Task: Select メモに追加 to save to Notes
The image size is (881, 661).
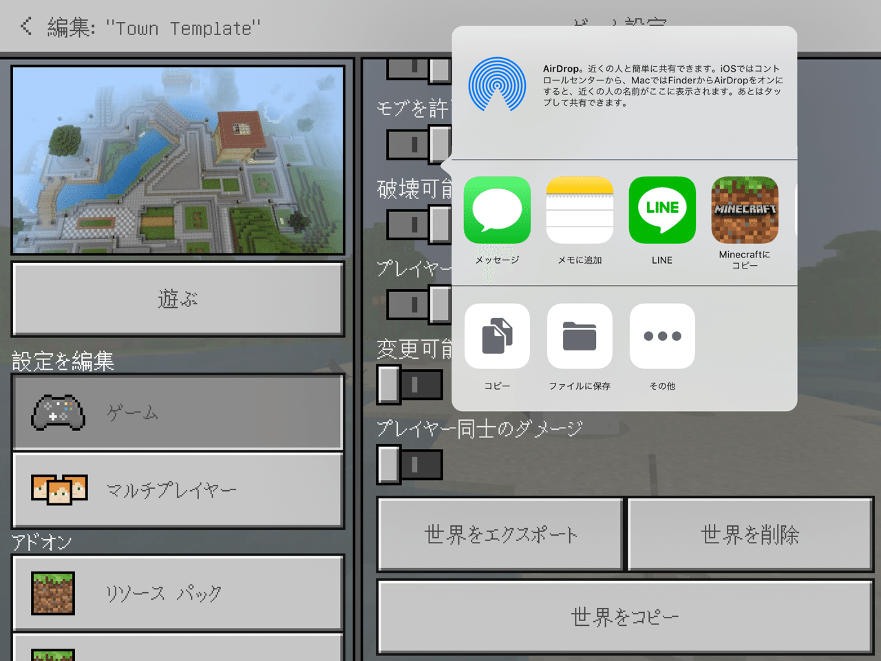Action: tap(580, 210)
